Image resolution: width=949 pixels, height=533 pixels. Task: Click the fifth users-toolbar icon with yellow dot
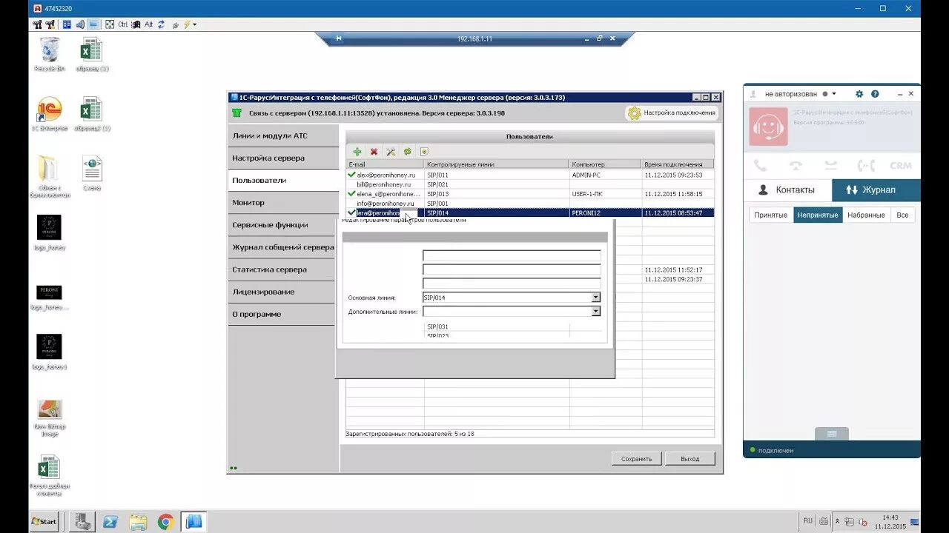click(424, 152)
